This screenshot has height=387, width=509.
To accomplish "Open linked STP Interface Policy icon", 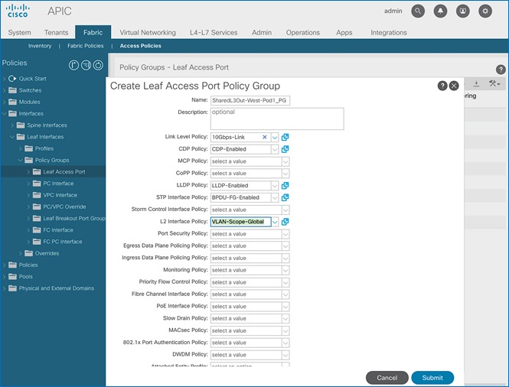I will coord(285,197).
